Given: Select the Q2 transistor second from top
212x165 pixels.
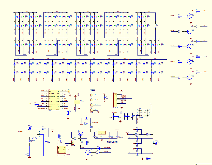Looking at the screenshot, I should 189,31.
